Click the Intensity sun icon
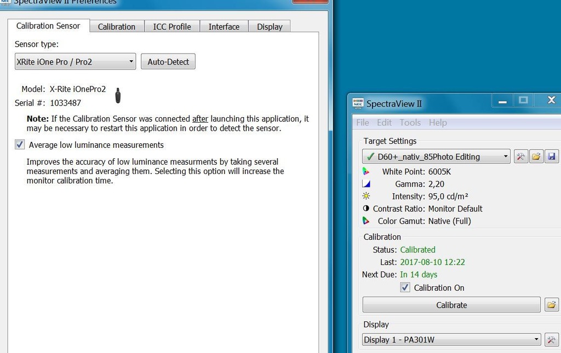The image size is (561, 353). (366, 196)
